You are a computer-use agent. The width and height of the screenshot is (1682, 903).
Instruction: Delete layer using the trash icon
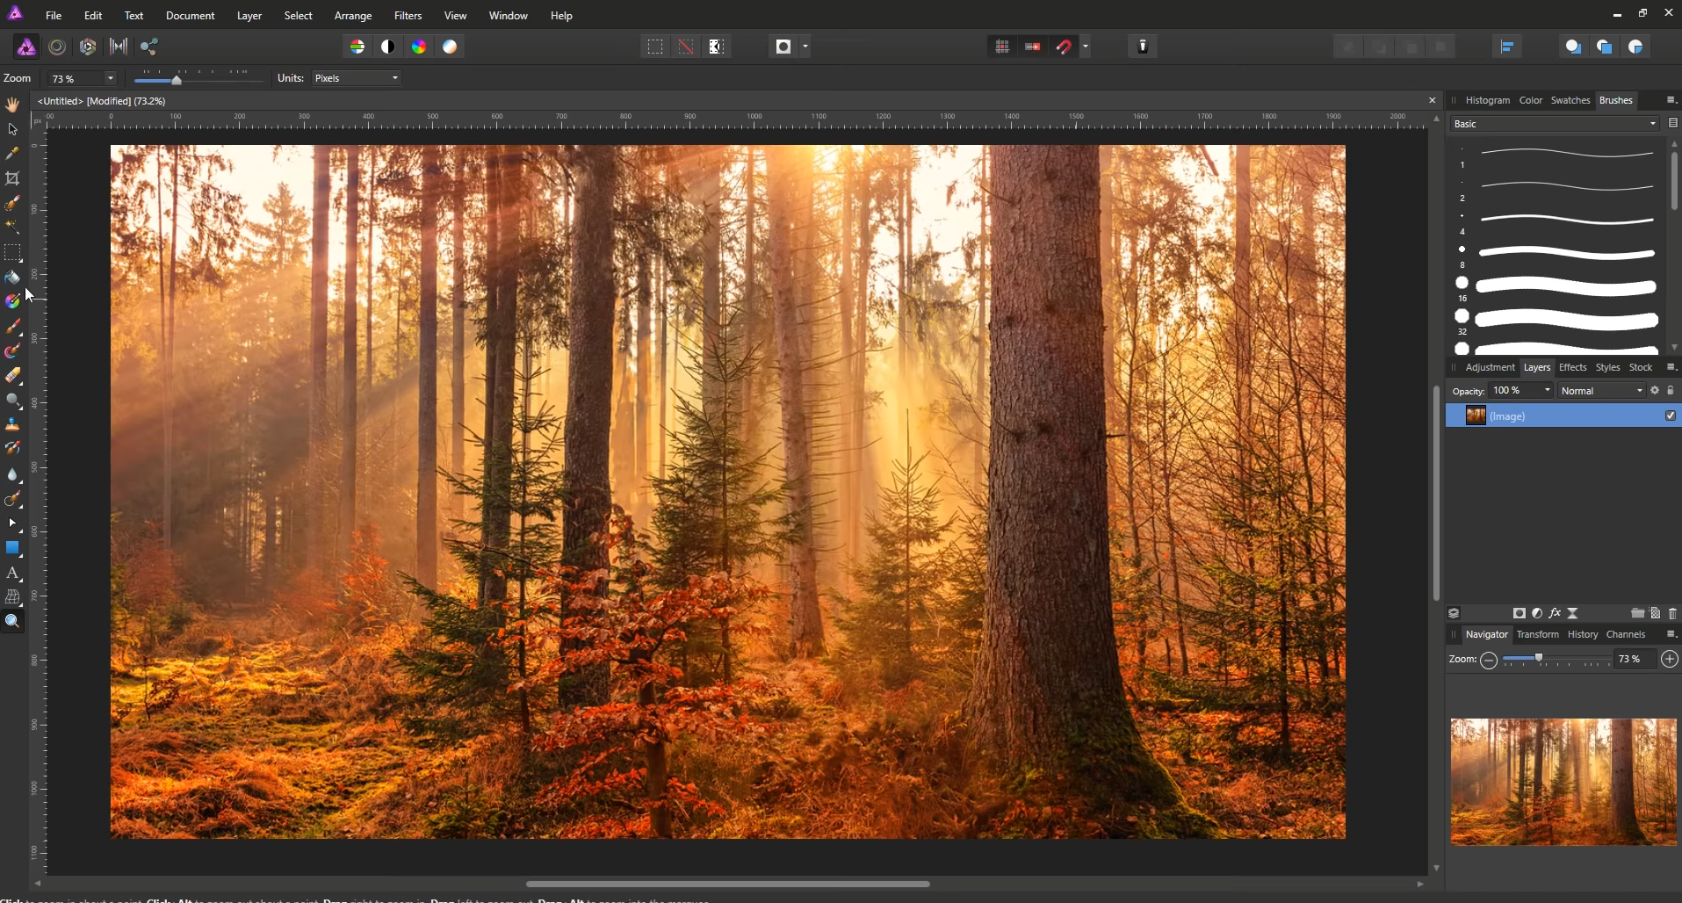click(1672, 613)
